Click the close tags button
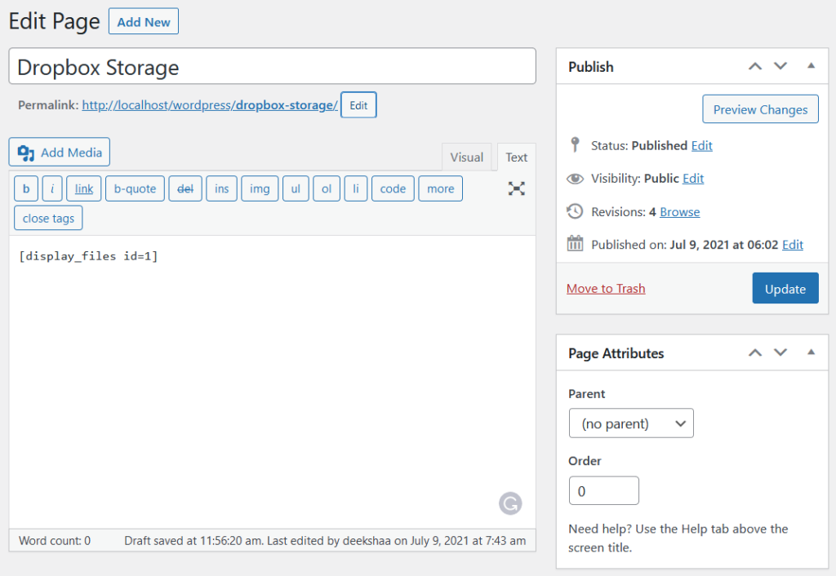This screenshot has height=576, width=836. pyautogui.click(x=47, y=218)
